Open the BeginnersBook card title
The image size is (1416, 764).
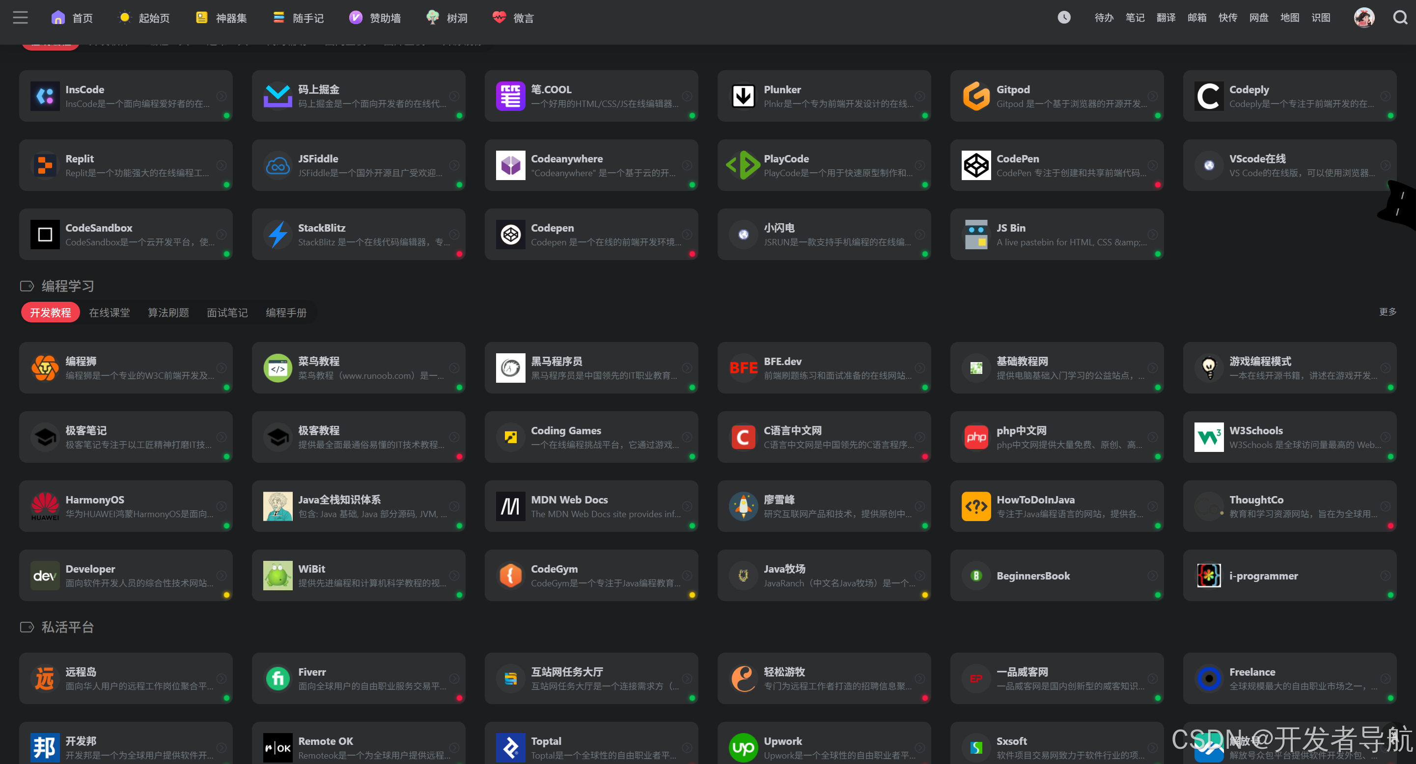(1033, 576)
